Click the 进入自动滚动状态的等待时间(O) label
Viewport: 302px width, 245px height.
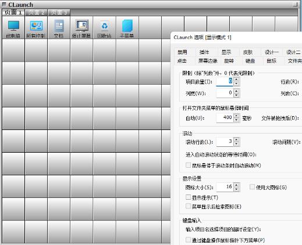(x=221, y=154)
